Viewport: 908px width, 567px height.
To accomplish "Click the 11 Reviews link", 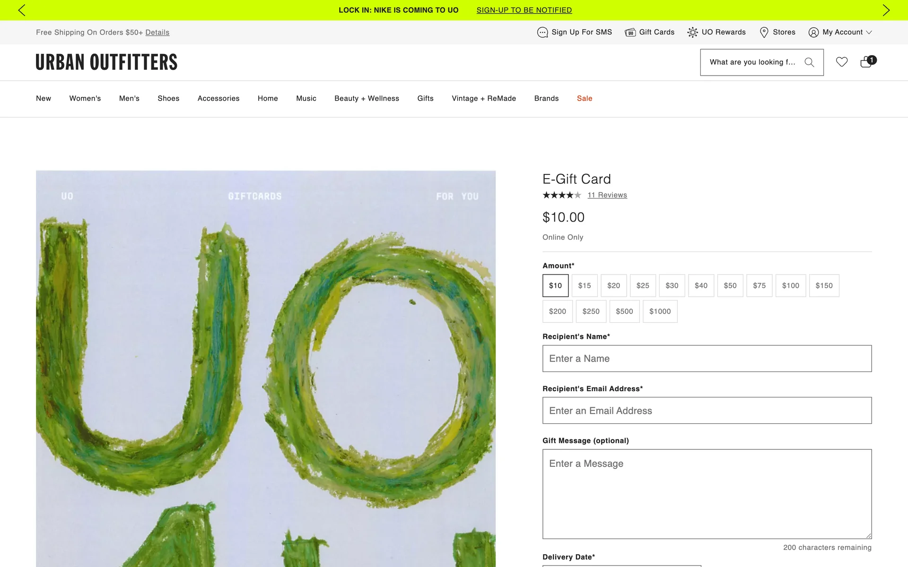I will [x=607, y=195].
